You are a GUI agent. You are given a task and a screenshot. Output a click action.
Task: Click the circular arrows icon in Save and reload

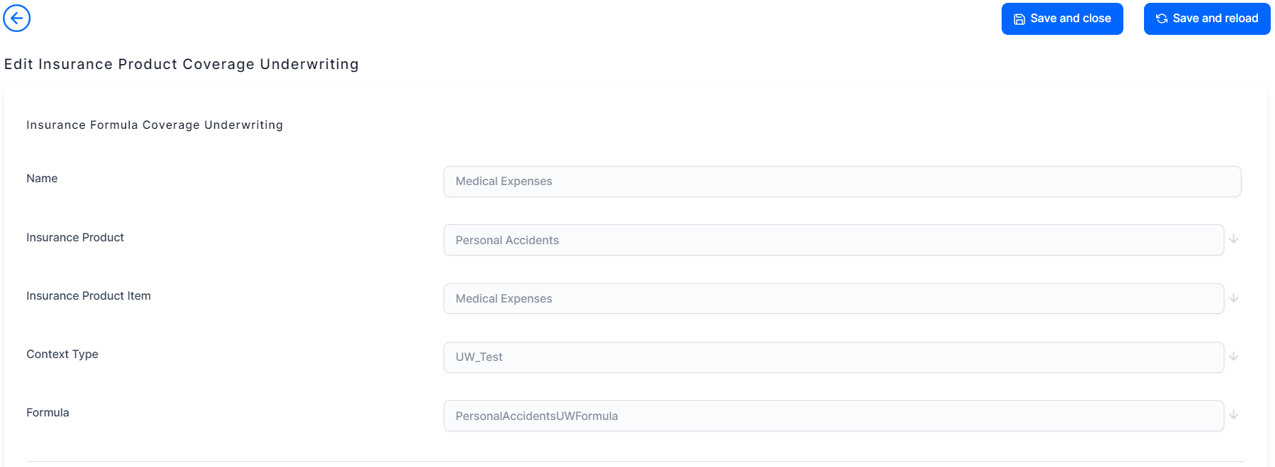click(1162, 19)
